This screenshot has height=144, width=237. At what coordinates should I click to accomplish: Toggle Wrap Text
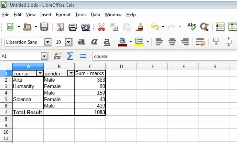[x=200, y=42]
